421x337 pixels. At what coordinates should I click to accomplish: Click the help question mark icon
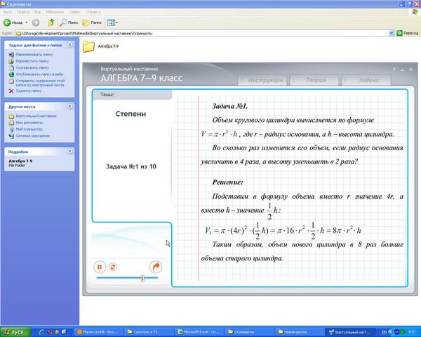[394, 69]
